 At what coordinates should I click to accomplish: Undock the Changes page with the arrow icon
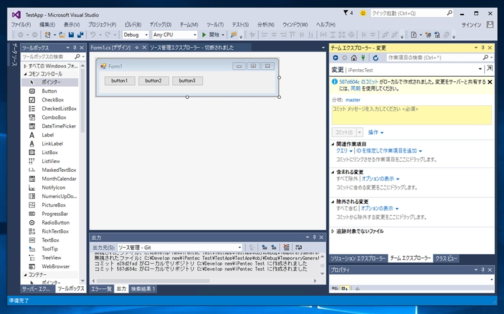click(x=490, y=69)
